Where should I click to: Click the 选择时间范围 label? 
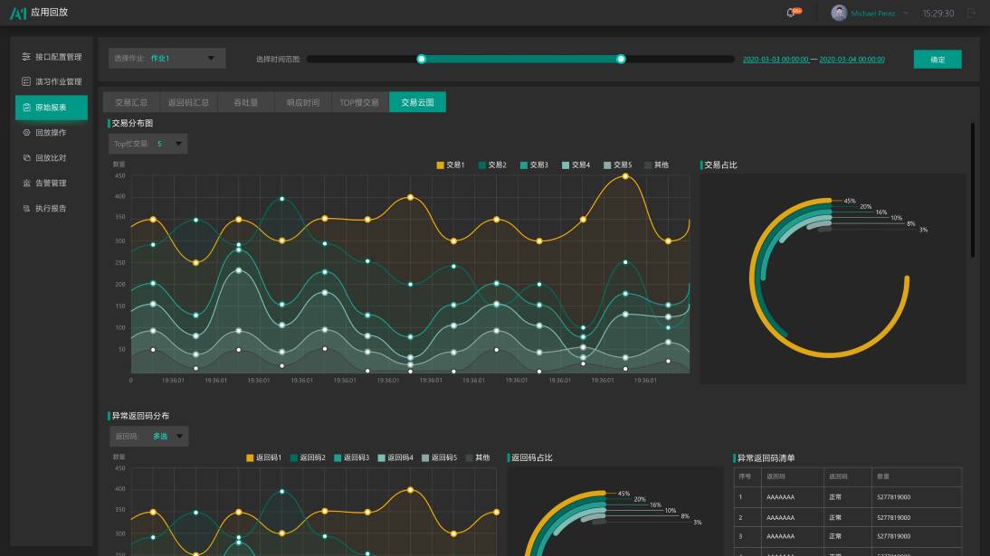[278, 60]
